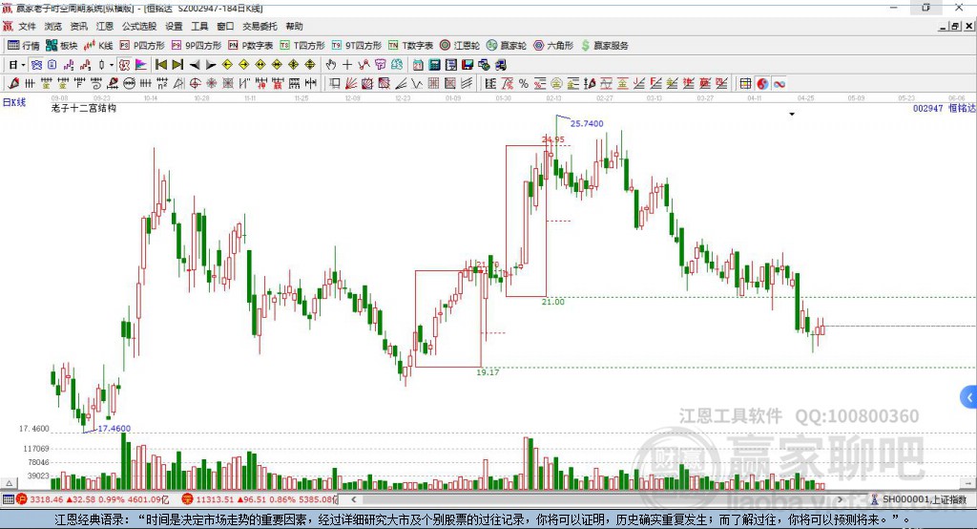Expand the blue side panel arrow

[969, 397]
